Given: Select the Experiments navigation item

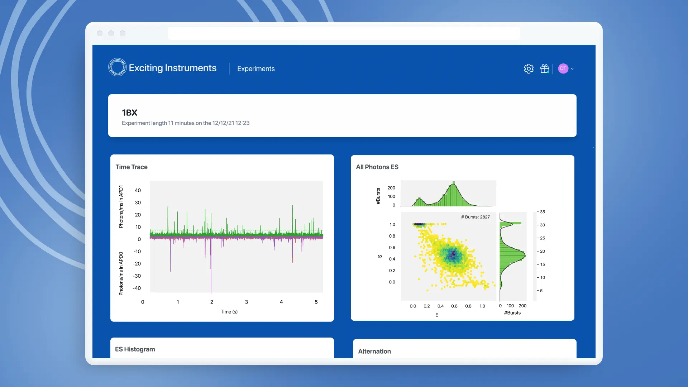Looking at the screenshot, I should click(x=255, y=68).
